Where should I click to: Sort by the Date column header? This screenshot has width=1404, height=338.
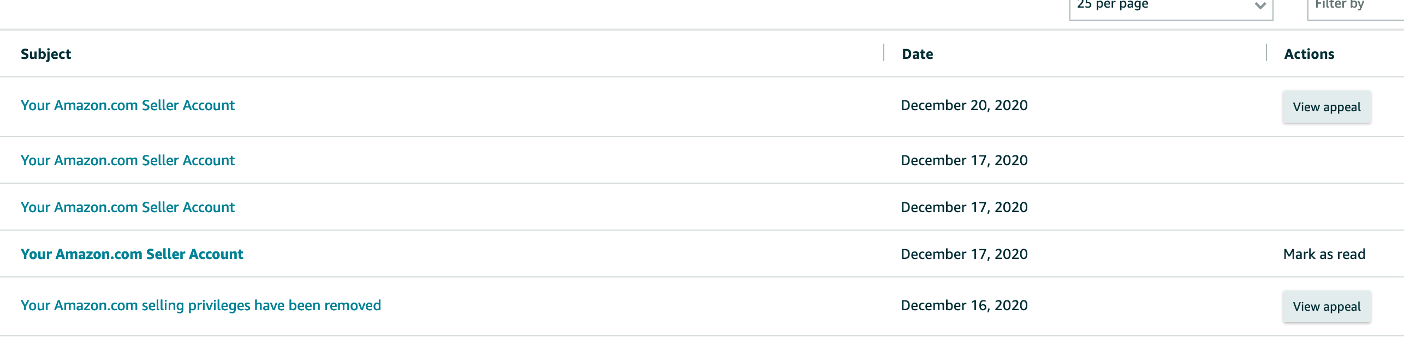coord(917,54)
